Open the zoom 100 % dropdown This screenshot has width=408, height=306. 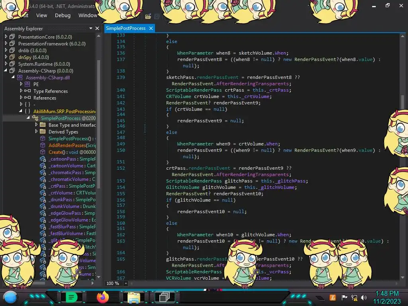pyautogui.click(x=126, y=283)
